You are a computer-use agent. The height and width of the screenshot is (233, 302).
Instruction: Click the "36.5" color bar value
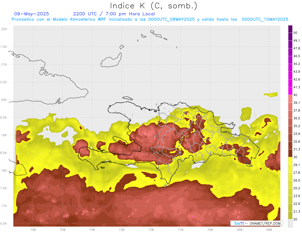(x=297, y=118)
